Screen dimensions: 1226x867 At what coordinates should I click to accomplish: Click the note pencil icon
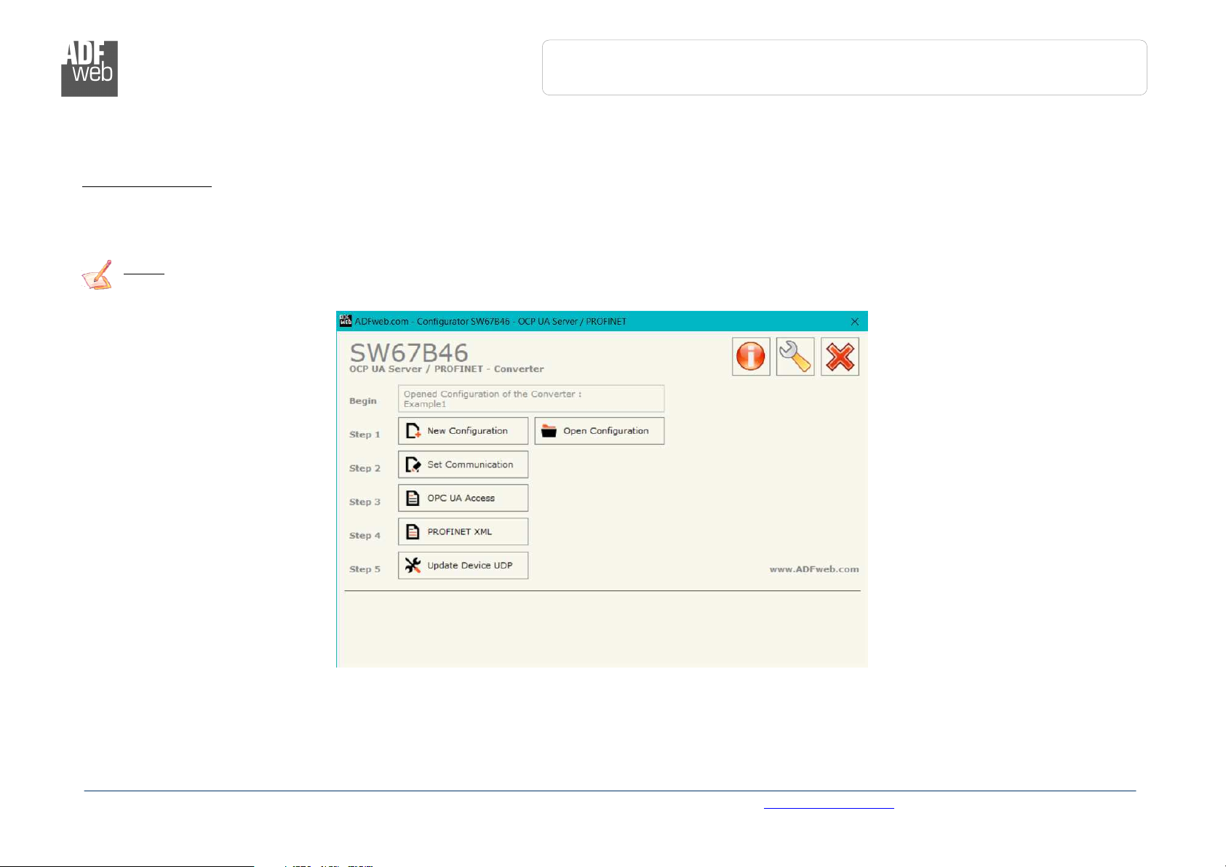97,275
